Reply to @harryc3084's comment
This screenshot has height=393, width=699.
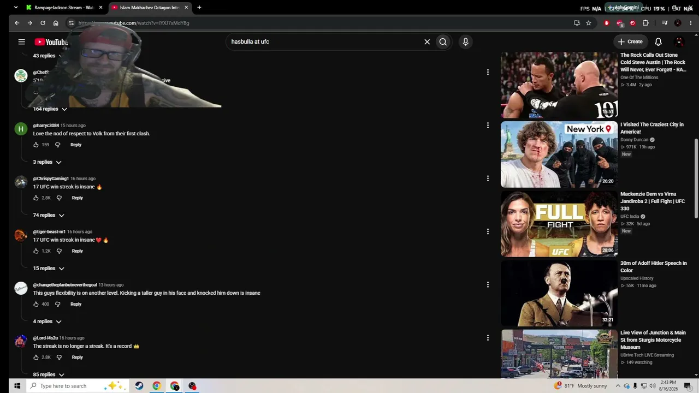(x=76, y=145)
